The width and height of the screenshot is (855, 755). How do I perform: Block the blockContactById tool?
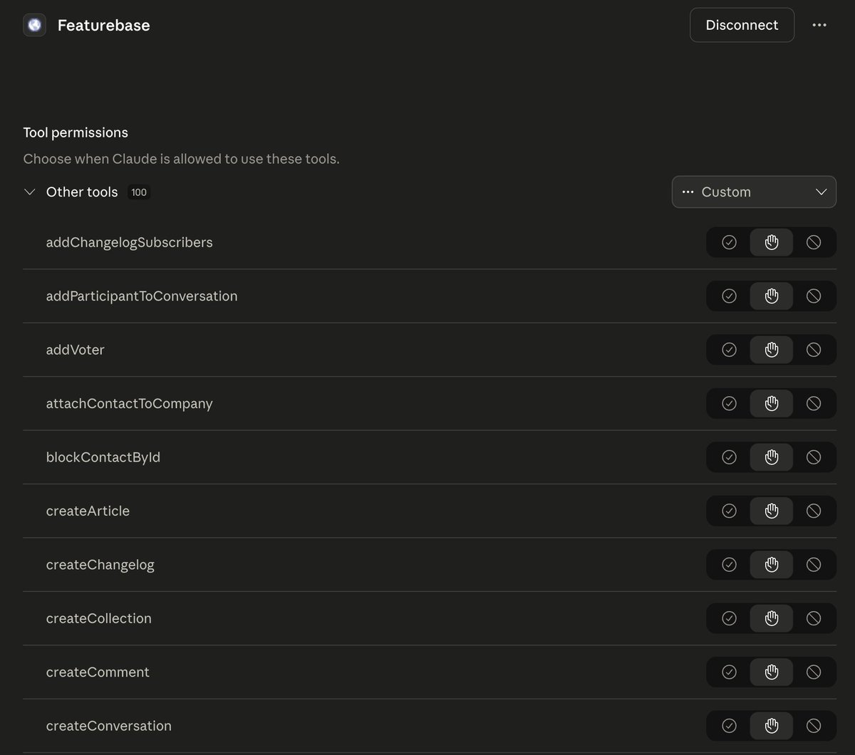tap(814, 457)
